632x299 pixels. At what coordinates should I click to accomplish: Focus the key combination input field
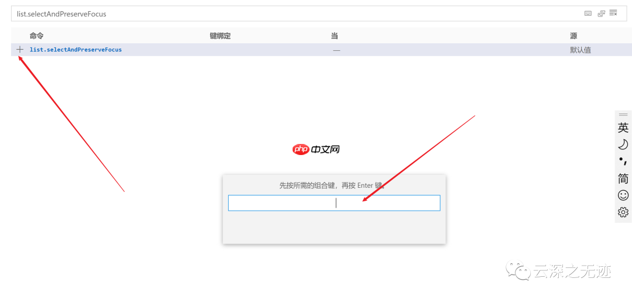coord(334,202)
